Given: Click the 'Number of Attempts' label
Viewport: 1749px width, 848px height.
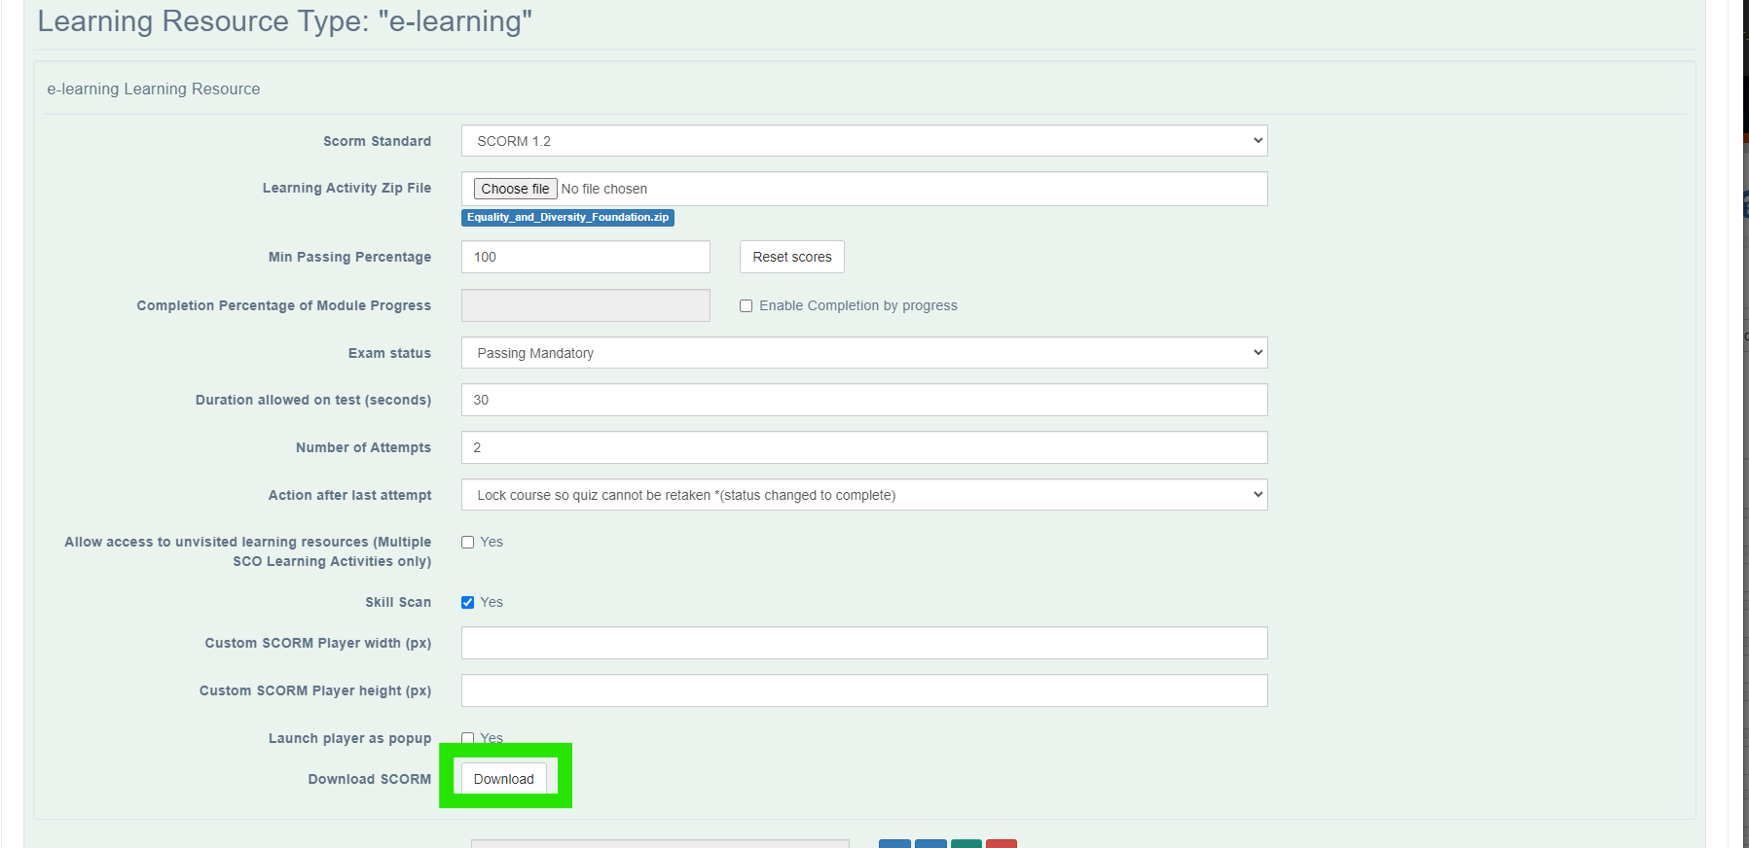Looking at the screenshot, I should [364, 447].
